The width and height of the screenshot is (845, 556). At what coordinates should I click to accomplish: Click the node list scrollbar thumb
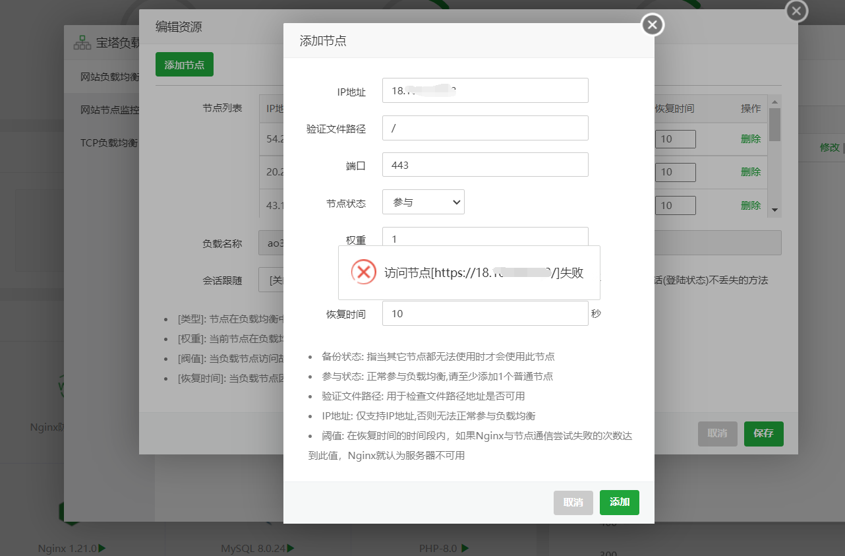(775, 124)
